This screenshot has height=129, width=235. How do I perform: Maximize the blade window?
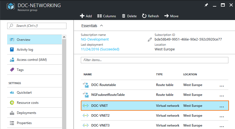coord(223,5)
